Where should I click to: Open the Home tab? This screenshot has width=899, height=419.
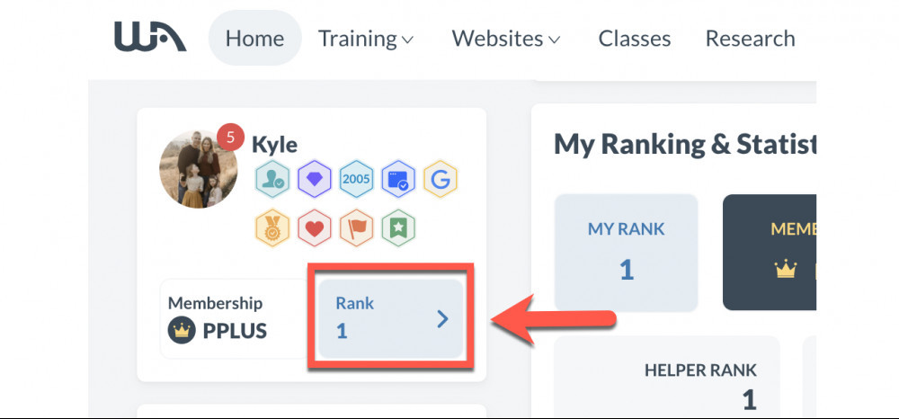click(x=254, y=39)
